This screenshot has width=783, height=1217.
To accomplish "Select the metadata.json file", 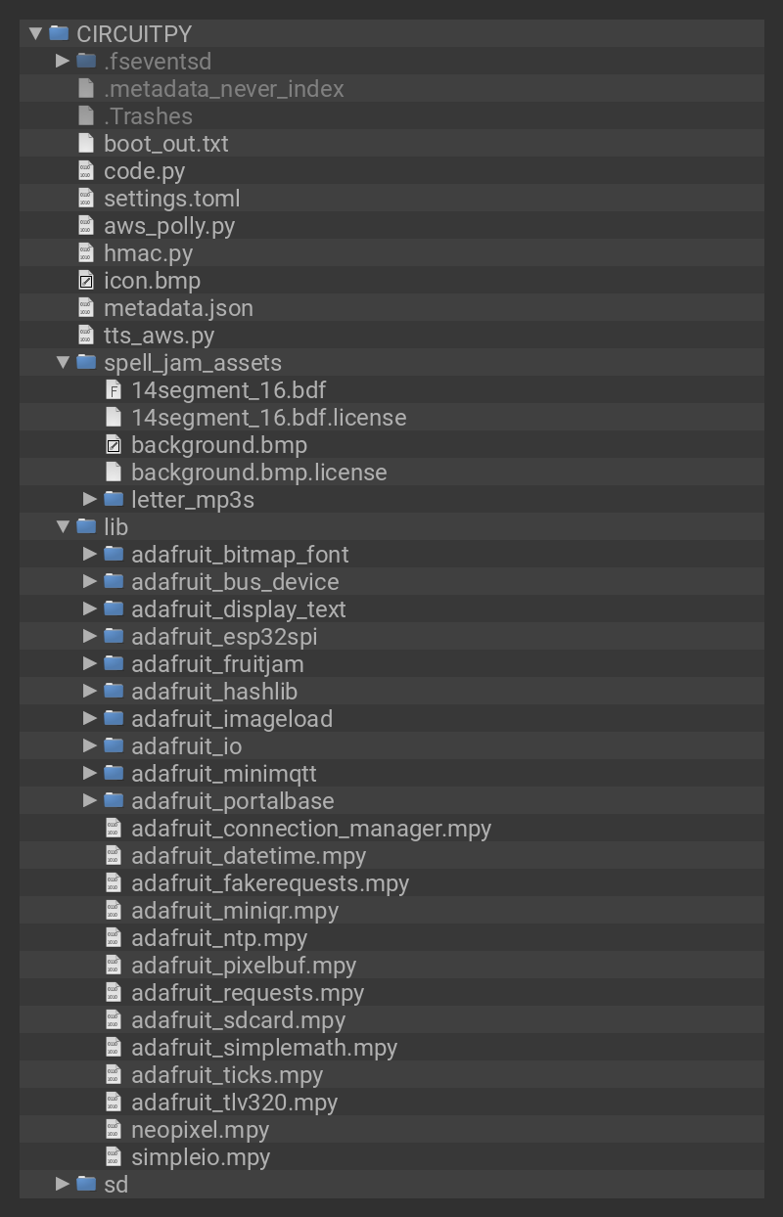I will pyautogui.click(x=178, y=308).
